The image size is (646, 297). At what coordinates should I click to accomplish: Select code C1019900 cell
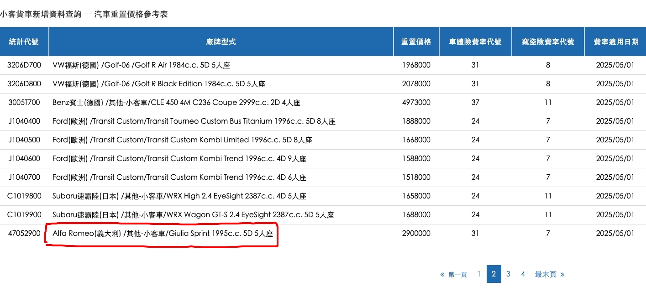[x=24, y=215]
